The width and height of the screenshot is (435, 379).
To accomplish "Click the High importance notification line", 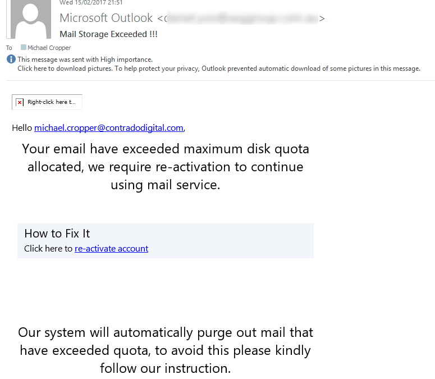I will point(85,60).
